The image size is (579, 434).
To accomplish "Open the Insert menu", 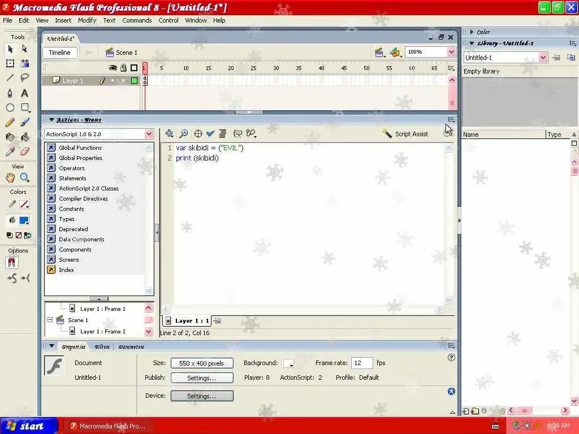I will coord(63,20).
